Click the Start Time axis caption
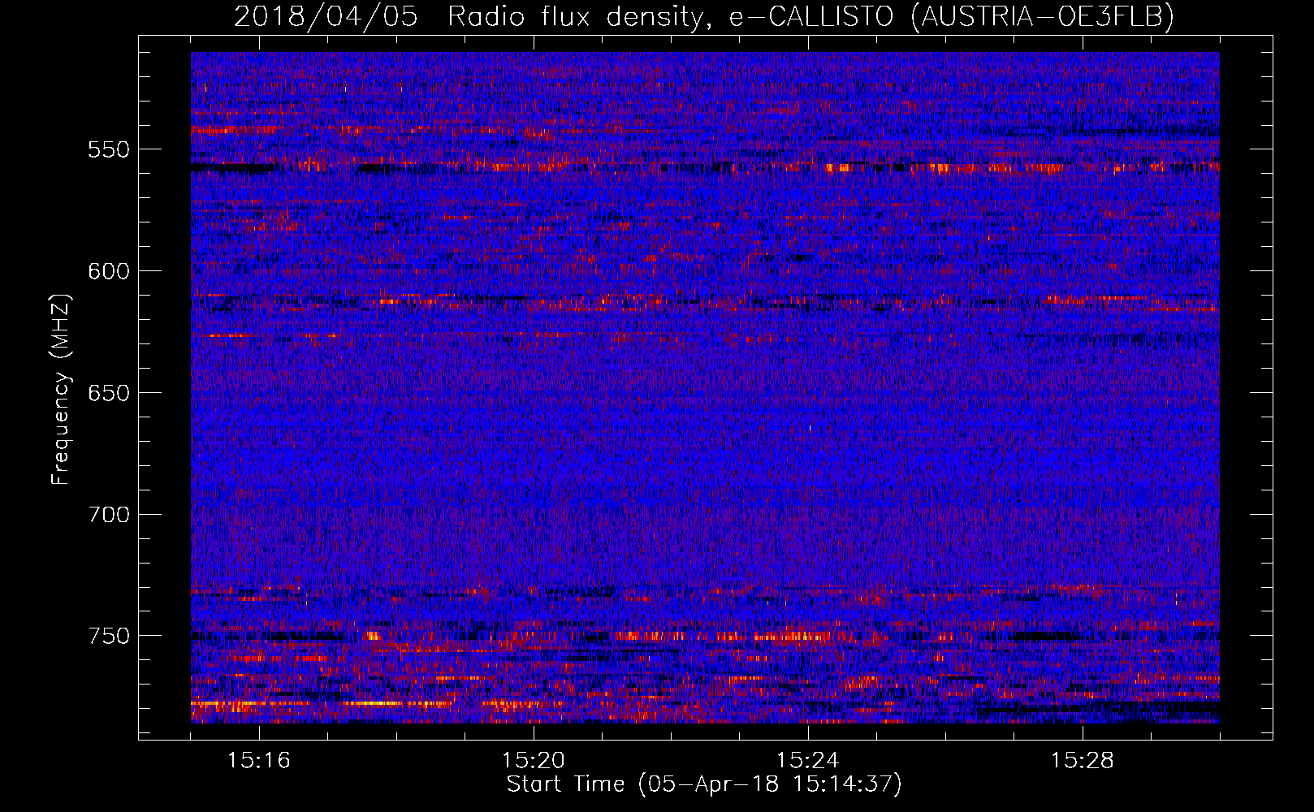 click(x=704, y=784)
